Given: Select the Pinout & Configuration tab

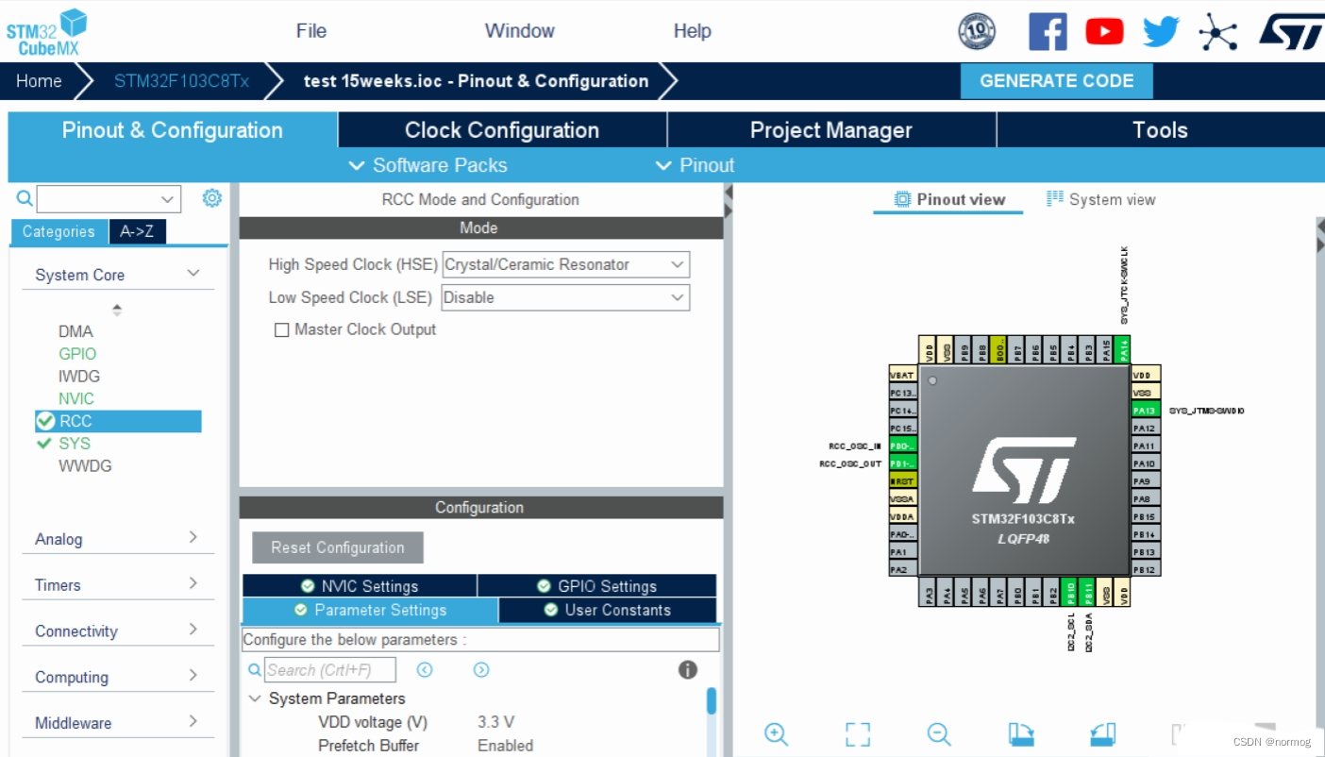Looking at the screenshot, I should tap(173, 130).
